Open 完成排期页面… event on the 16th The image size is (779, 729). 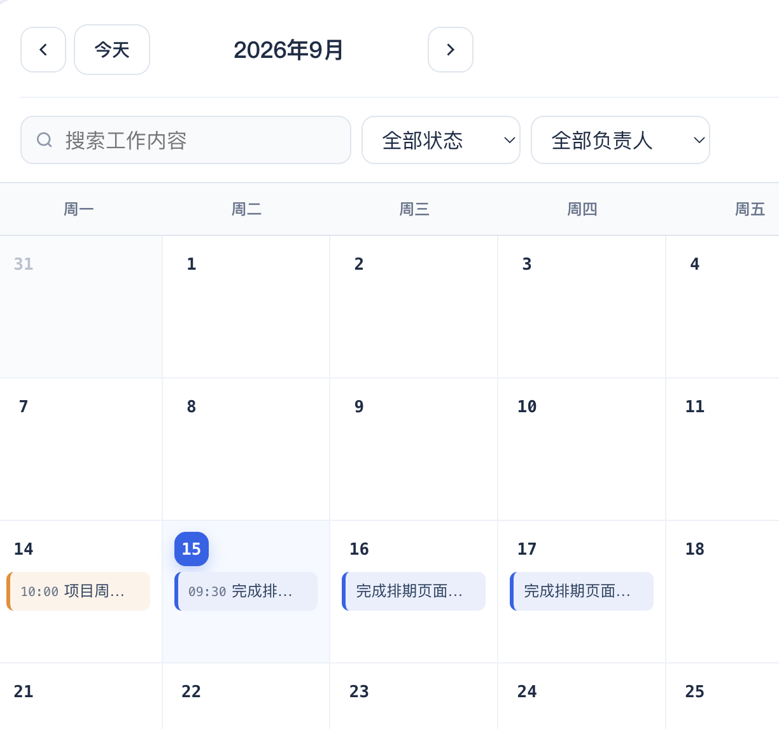[x=414, y=591]
